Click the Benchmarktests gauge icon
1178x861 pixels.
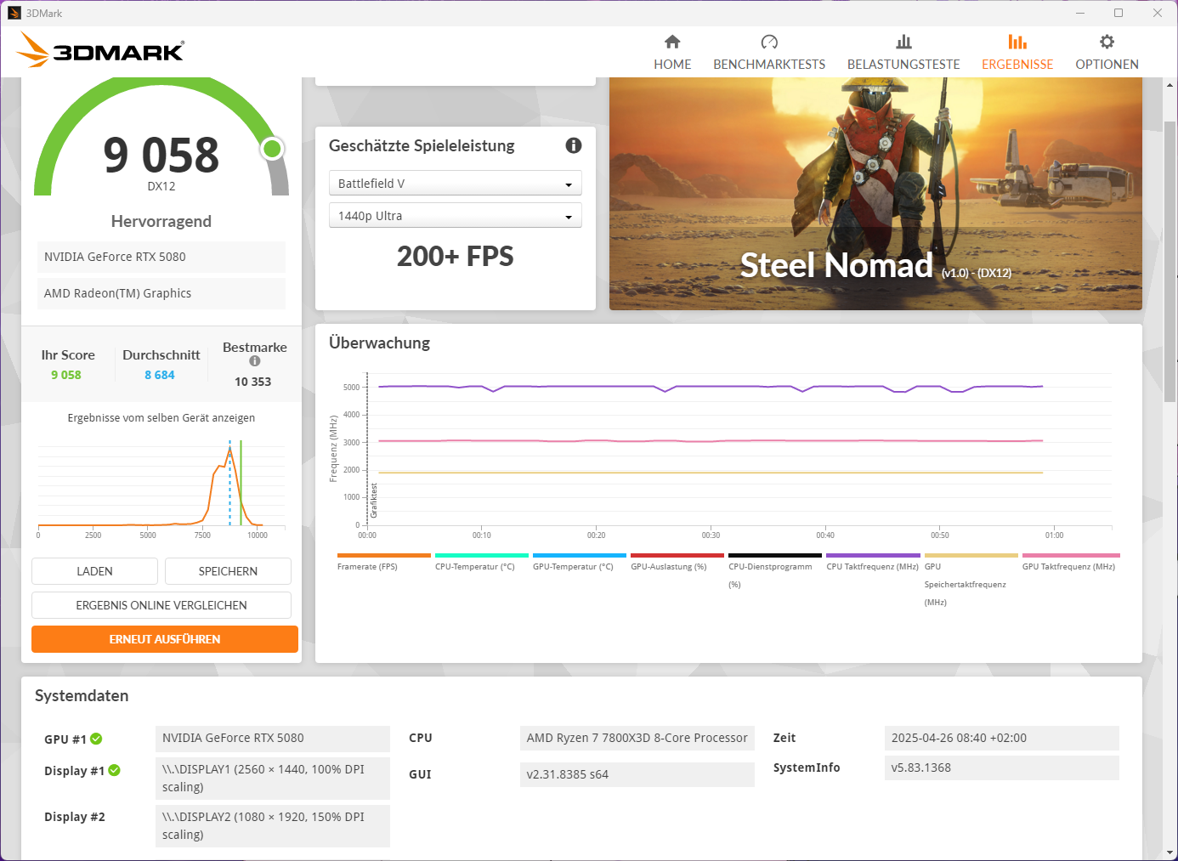[769, 42]
